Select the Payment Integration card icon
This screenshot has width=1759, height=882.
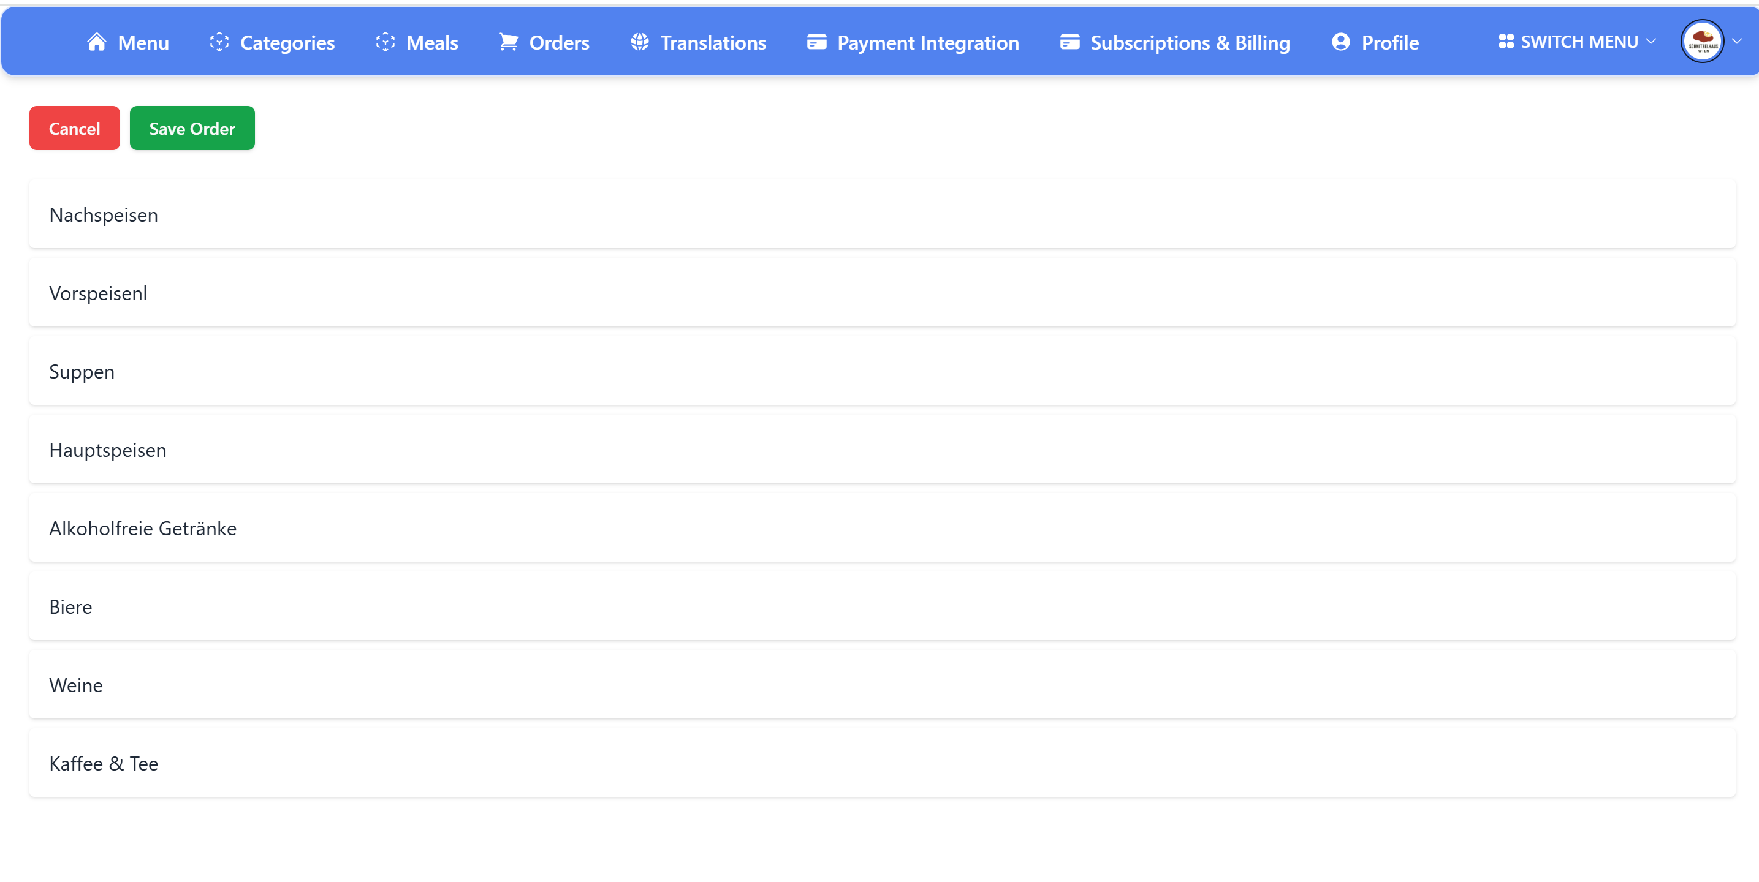pyautogui.click(x=816, y=41)
